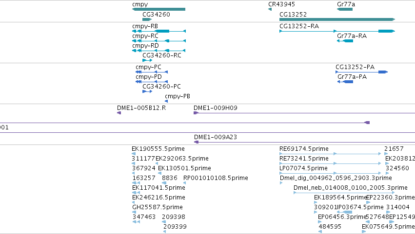Select the CG34260-RC transcript label
The height and width of the screenshot is (234, 415).
coord(162,55)
